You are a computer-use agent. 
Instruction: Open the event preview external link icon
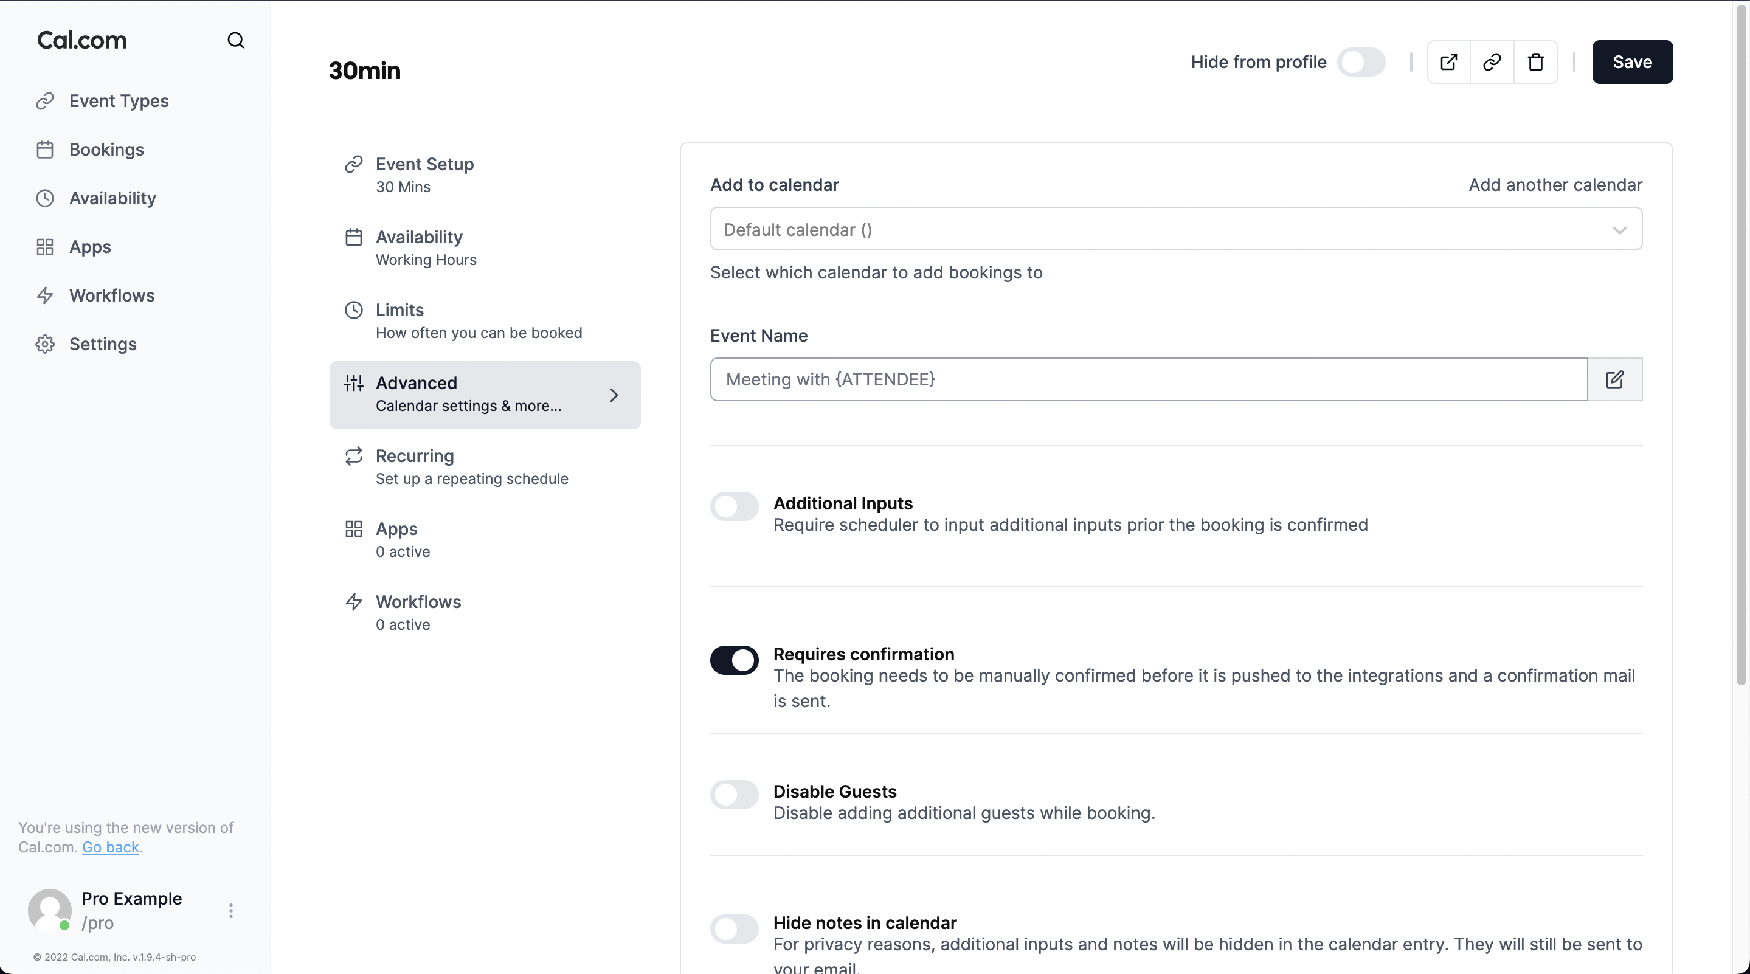1448,62
